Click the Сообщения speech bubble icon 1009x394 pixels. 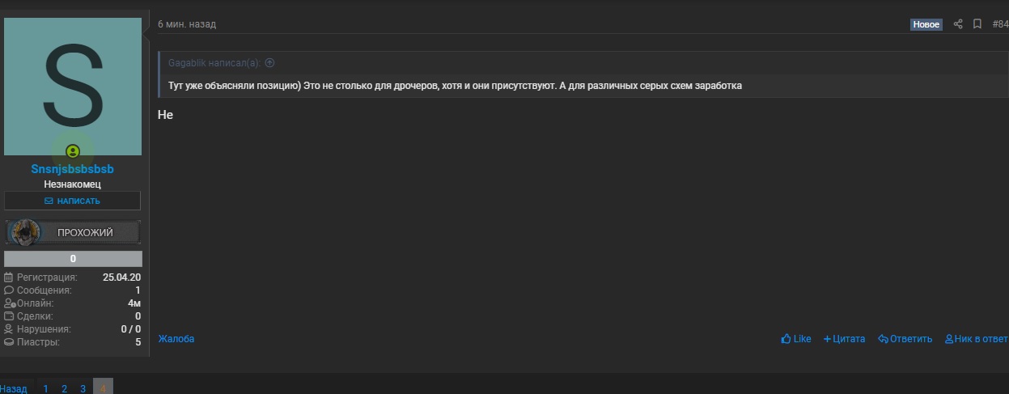[x=9, y=290]
